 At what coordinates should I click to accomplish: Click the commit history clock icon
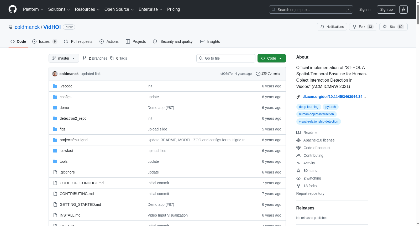(258, 74)
